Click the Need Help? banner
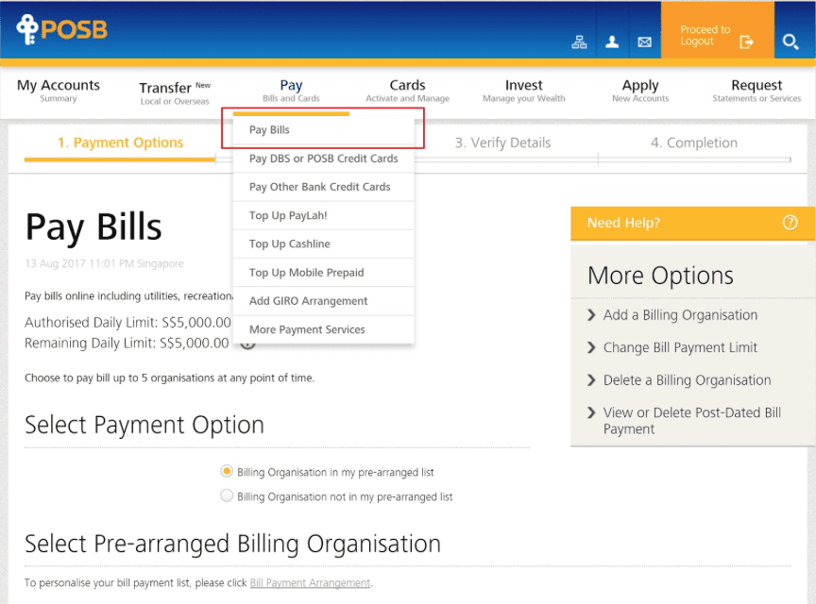The image size is (816, 604). 692,223
